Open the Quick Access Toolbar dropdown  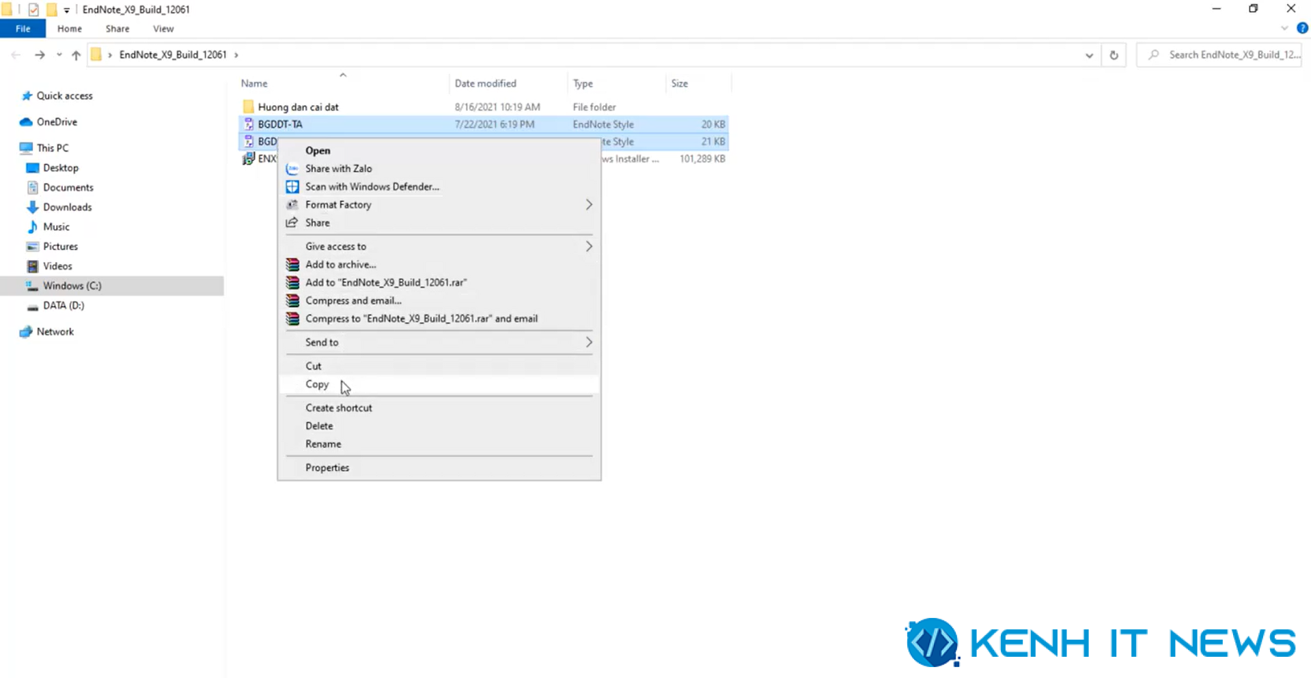(66, 10)
